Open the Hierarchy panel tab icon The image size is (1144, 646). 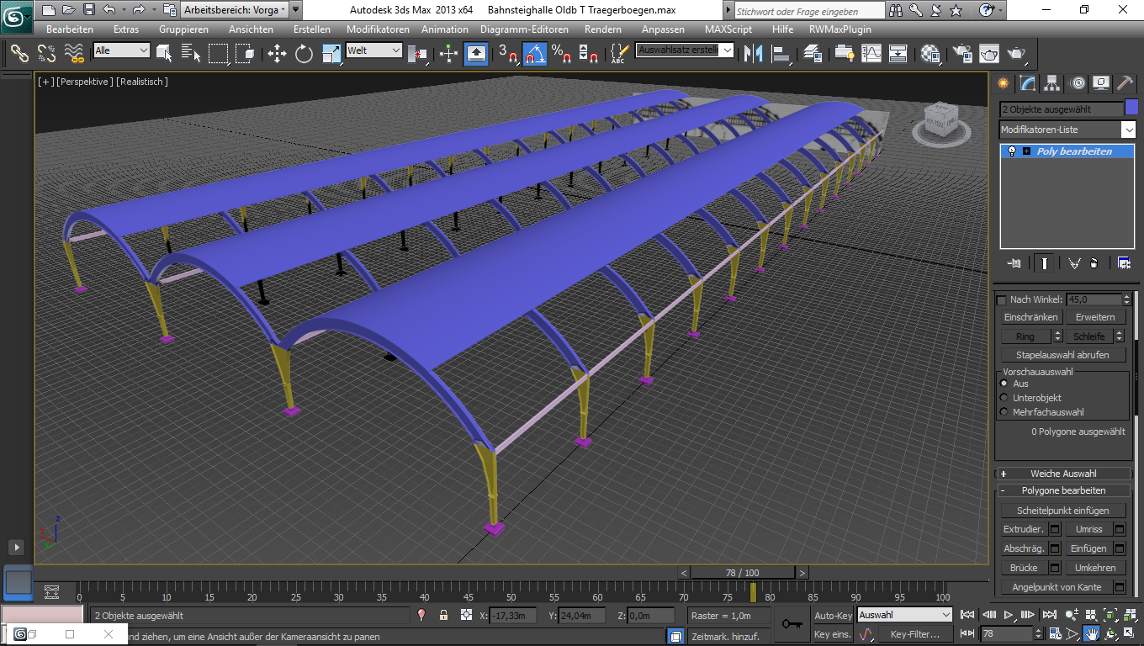click(x=1051, y=83)
